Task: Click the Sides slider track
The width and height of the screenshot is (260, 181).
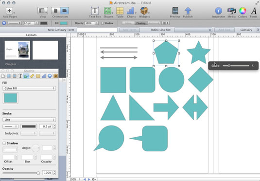Action: pos(236,66)
